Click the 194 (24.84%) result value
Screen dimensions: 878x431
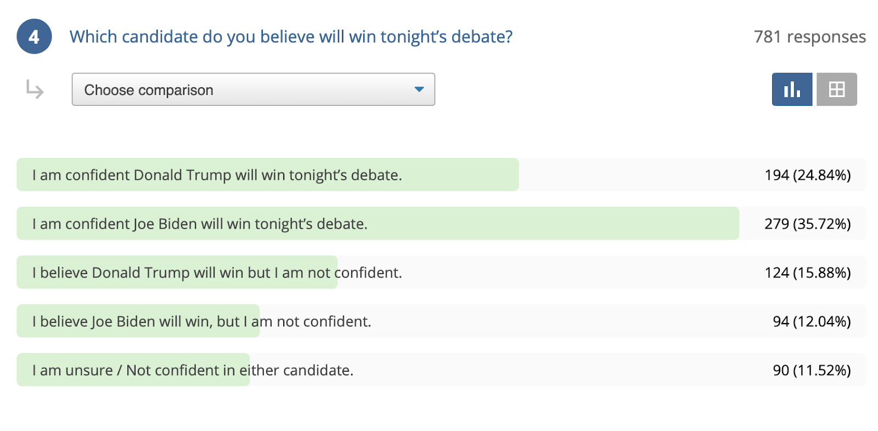(x=808, y=175)
